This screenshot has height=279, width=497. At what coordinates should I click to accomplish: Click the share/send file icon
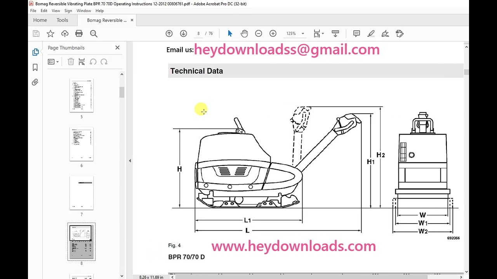(400, 34)
